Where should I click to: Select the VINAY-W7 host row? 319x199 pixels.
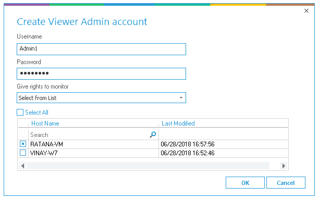click(x=153, y=153)
